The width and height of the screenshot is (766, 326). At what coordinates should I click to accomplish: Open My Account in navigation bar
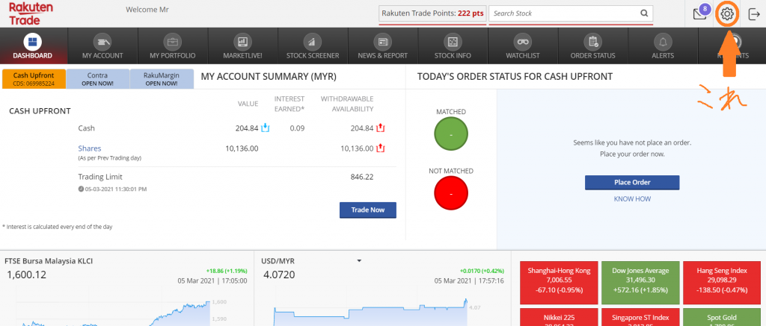pos(102,46)
